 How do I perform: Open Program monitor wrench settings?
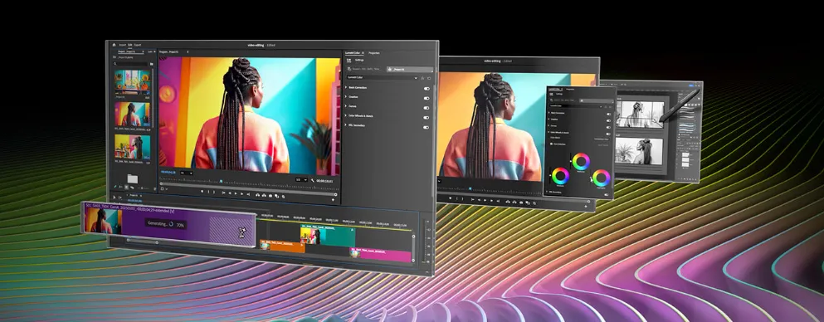(313, 180)
